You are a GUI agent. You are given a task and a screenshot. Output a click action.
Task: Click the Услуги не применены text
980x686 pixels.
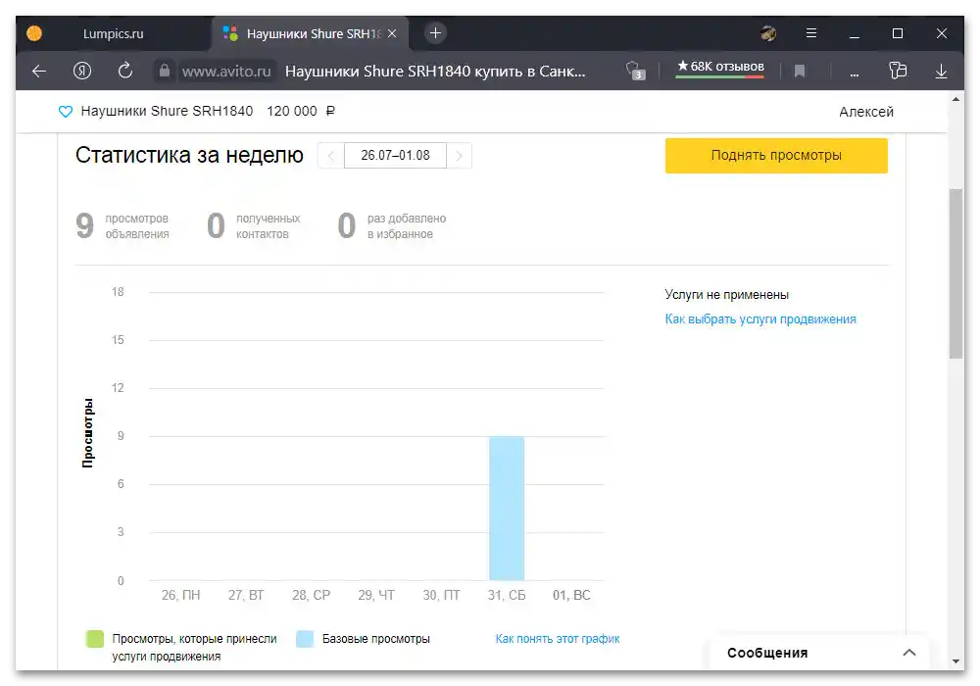(x=726, y=295)
